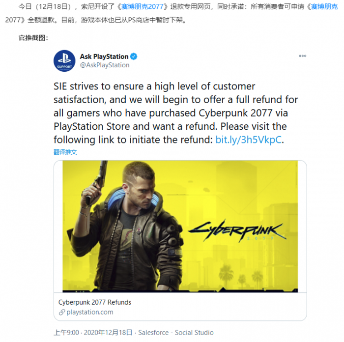
Task: Click the Ask PlayStation account name
Action: click(104, 57)
